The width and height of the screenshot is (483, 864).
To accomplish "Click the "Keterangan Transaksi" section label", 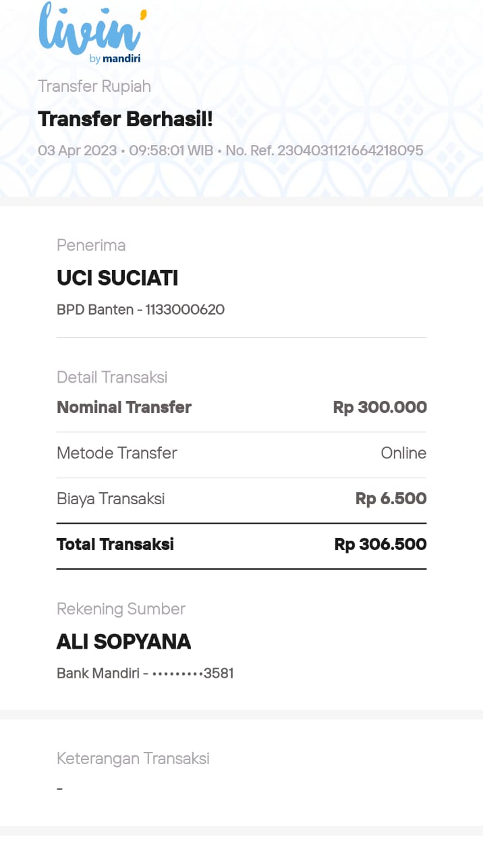I will [133, 759].
